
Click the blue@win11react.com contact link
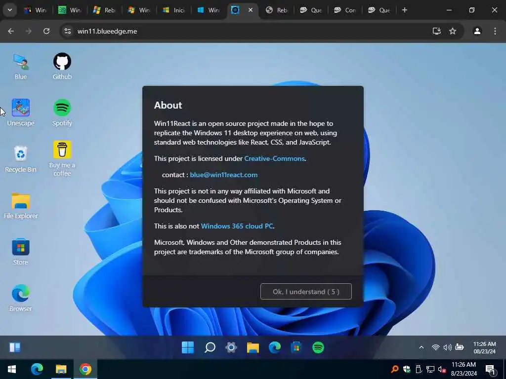click(224, 175)
